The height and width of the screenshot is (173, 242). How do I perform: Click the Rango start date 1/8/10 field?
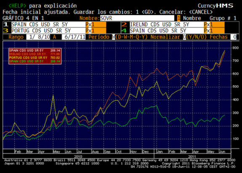(38, 37)
